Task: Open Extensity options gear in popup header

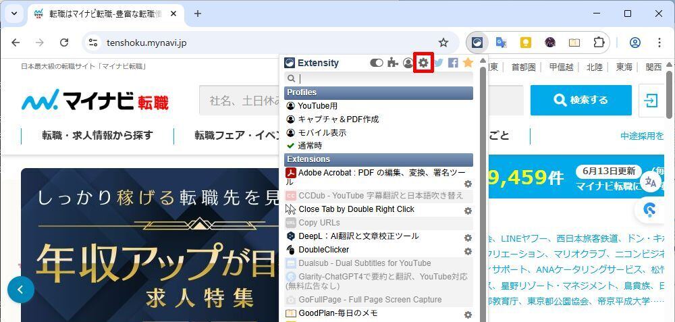Action: (x=423, y=63)
